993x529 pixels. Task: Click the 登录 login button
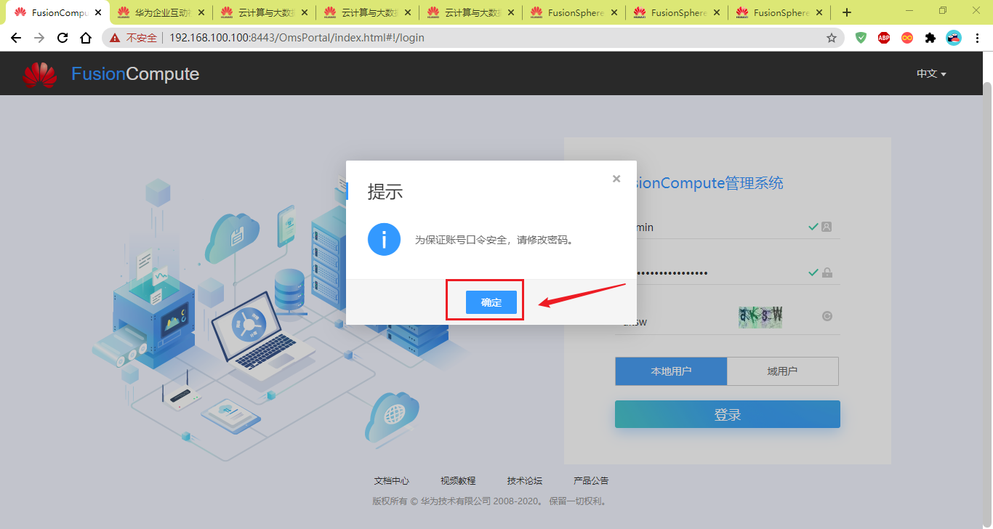[x=727, y=413]
